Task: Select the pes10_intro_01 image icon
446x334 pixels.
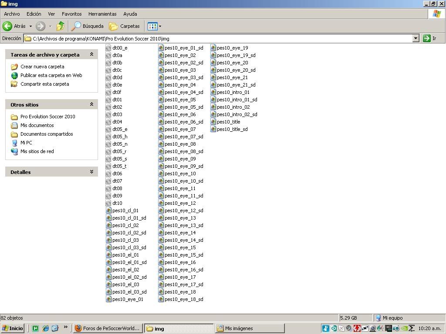Action: point(213,92)
